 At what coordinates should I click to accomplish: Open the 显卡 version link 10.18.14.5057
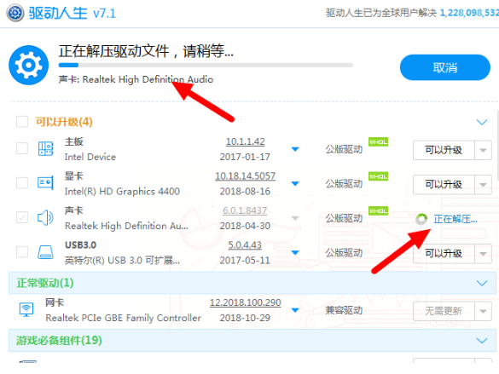click(x=245, y=176)
